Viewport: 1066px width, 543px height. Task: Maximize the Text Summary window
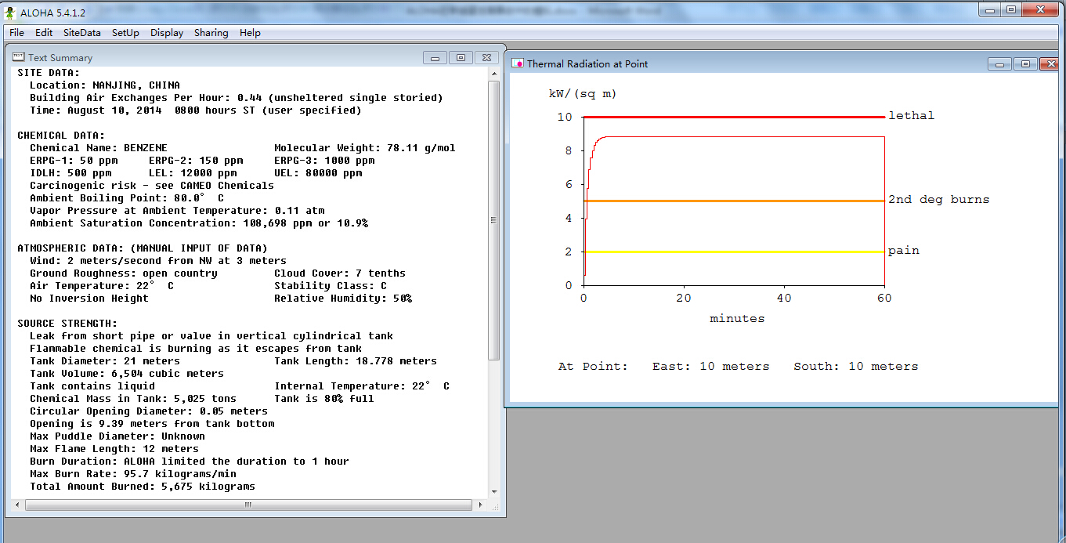click(461, 57)
